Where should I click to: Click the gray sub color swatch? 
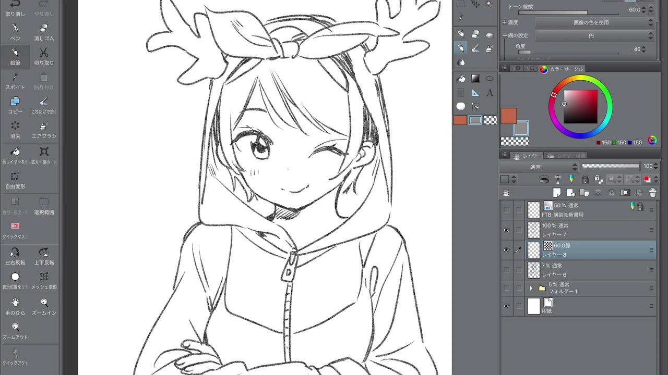pyautogui.click(x=521, y=128)
